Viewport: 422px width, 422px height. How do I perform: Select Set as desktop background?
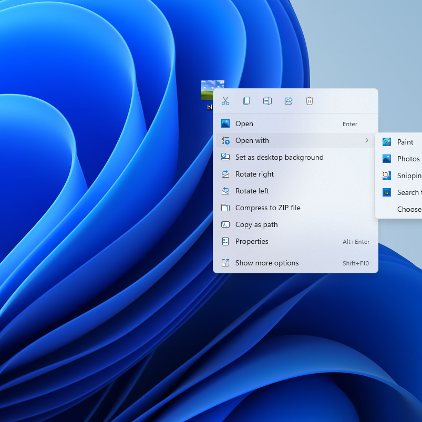(x=279, y=157)
